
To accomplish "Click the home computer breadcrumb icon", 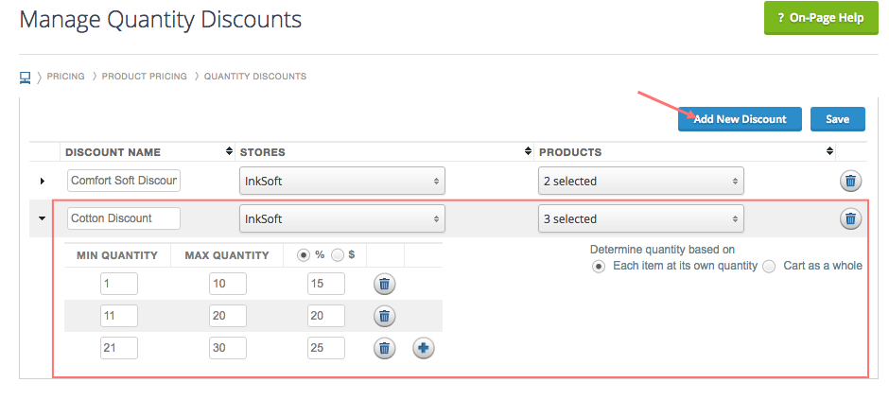I will (x=25, y=77).
